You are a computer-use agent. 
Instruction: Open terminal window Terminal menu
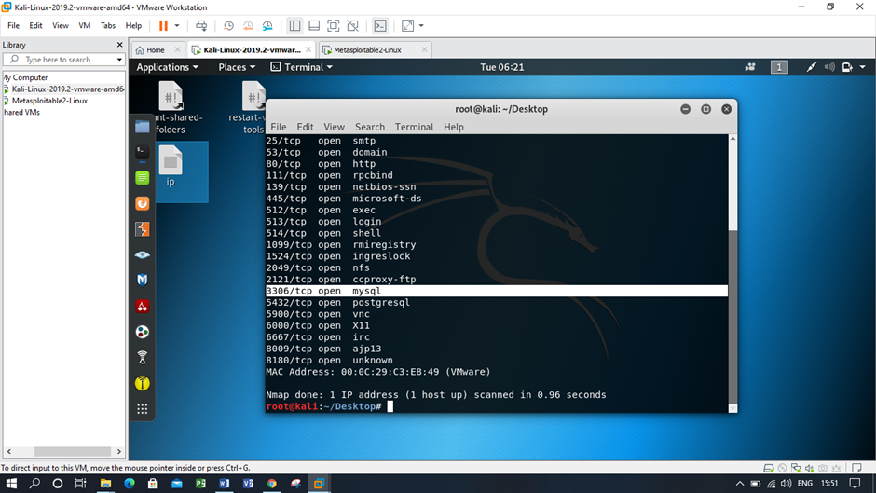[414, 127]
